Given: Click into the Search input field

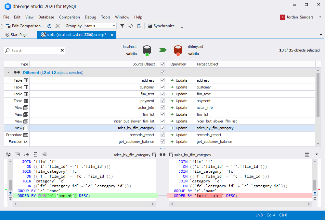Looking at the screenshot, I should click(35, 51).
